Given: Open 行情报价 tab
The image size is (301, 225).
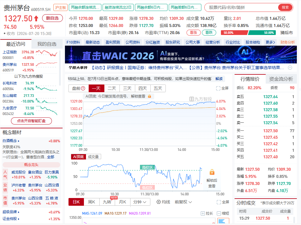Looking at the screenshot, I should click(x=250, y=79).
